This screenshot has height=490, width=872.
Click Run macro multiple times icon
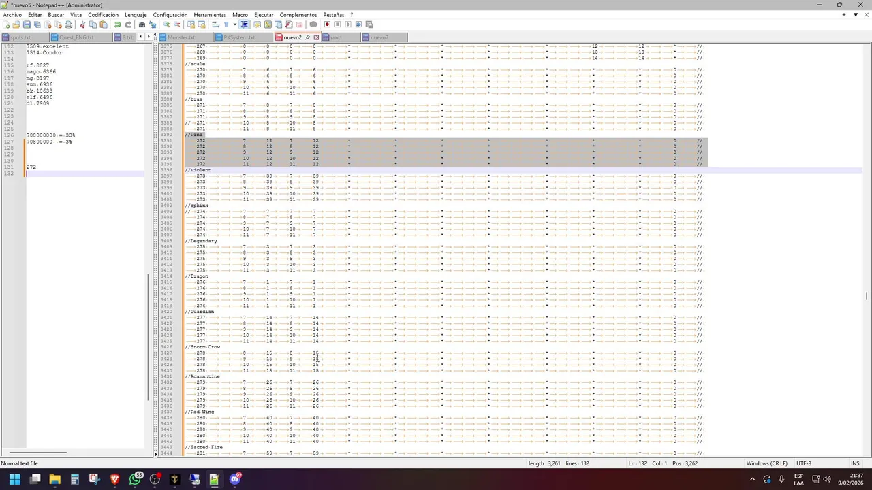pos(358,24)
